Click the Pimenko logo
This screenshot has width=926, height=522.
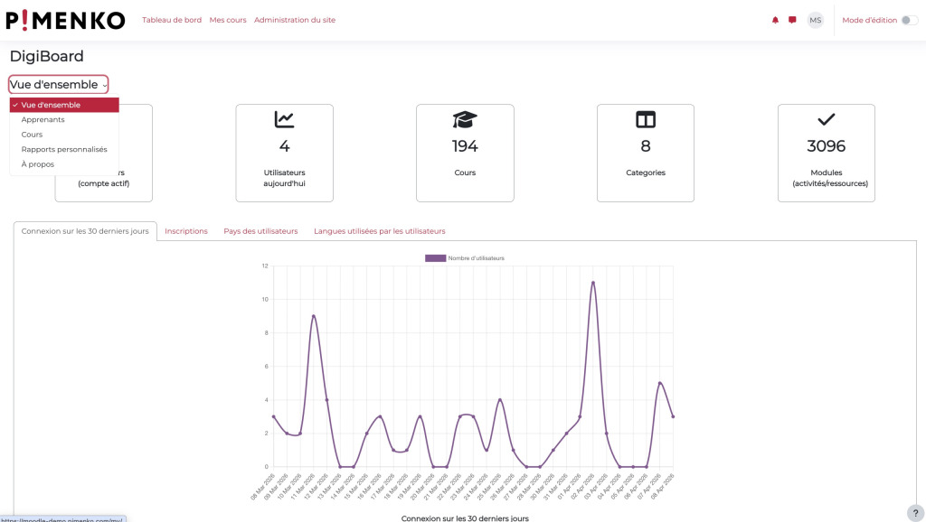[x=63, y=19]
